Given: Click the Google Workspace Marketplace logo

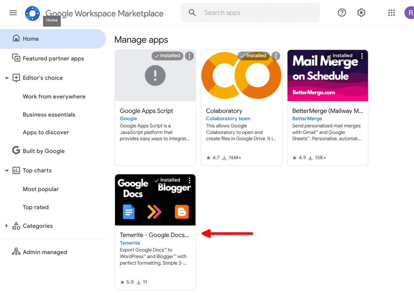Looking at the screenshot, I should [32, 13].
